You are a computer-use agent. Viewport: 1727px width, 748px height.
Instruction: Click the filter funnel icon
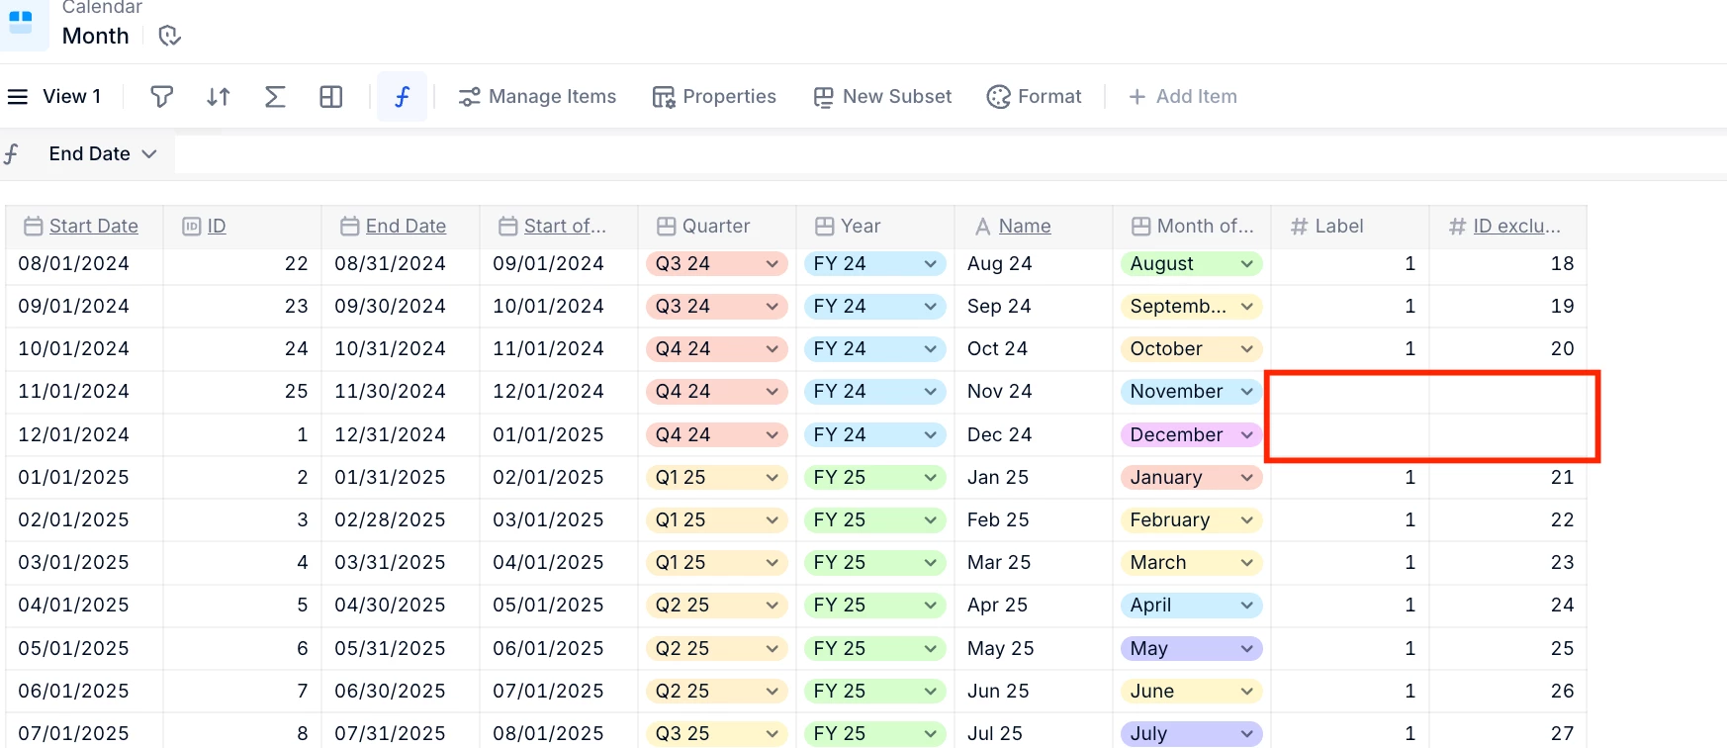coord(161,96)
